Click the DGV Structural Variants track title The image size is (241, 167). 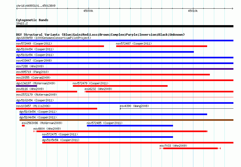tap(100, 35)
